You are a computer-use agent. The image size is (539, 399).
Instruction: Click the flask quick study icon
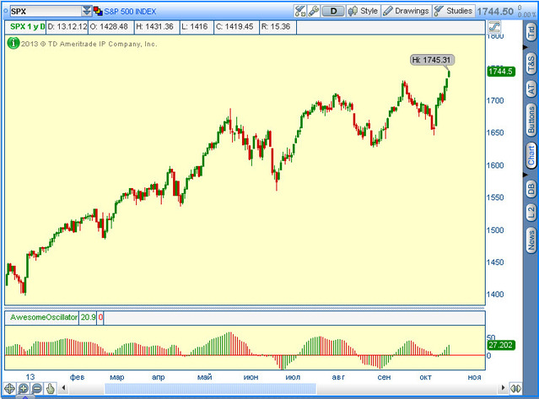click(x=299, y=11)
